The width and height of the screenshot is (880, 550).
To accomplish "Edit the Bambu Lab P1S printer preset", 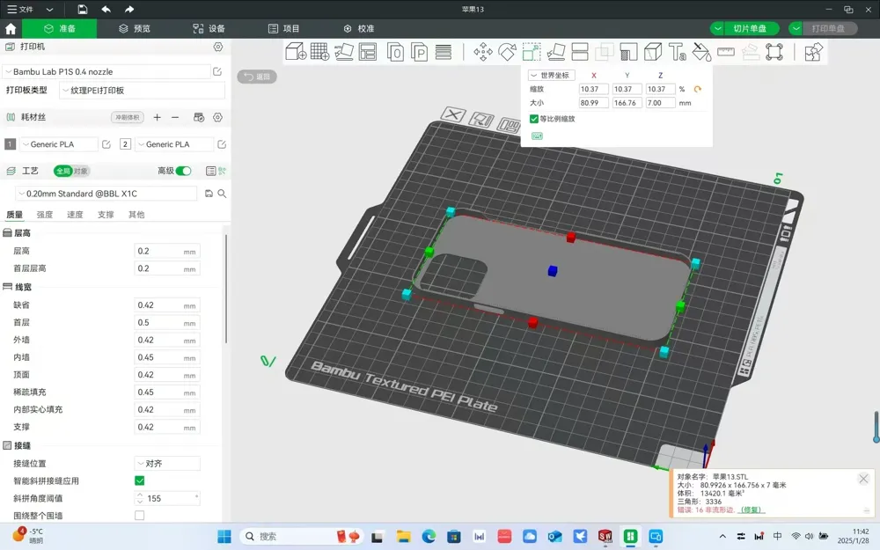I will [217, 71].
